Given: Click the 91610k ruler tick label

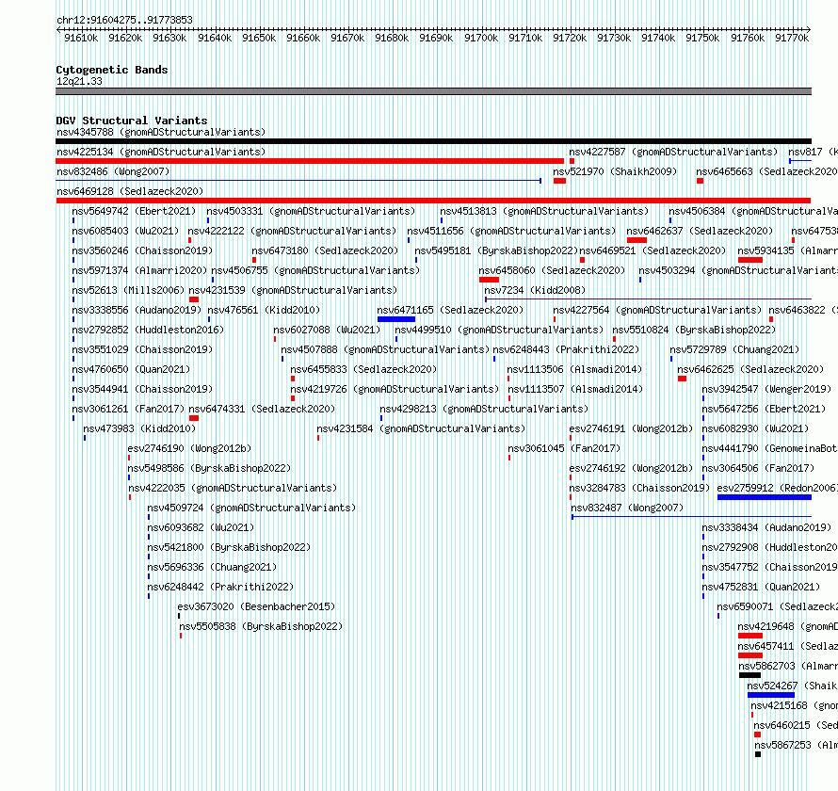Looking at the screenshot, I should (x=81, y=38).
